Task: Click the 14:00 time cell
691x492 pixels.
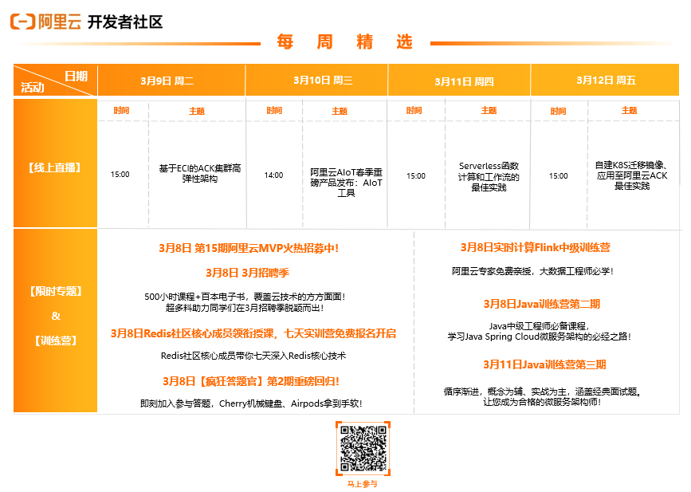Action: [273, 175]
